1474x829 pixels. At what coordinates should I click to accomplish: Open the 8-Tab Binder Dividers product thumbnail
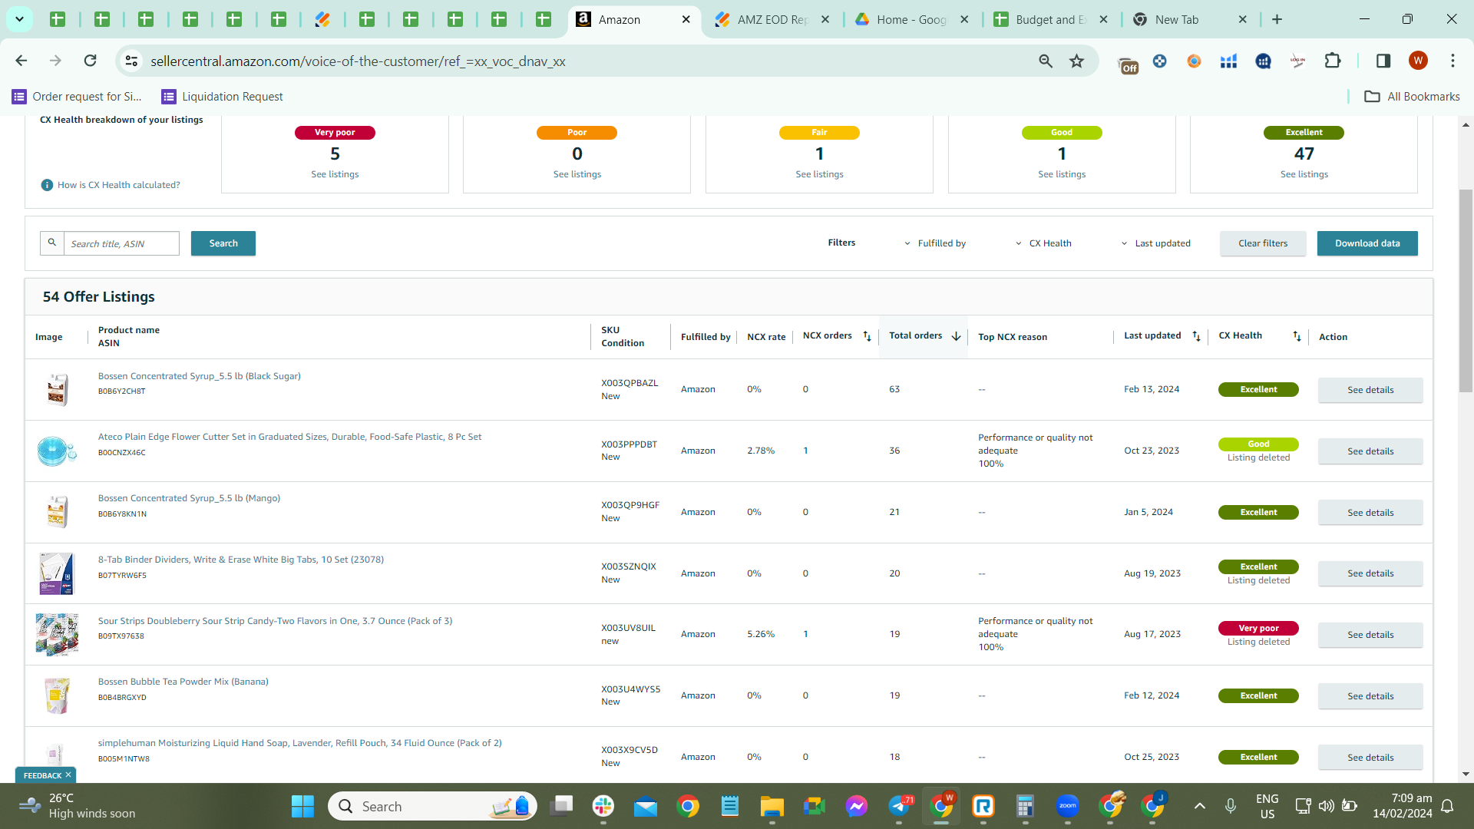pyautogui.click(x=56, y=573)
